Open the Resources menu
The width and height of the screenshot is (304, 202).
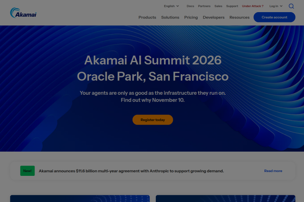(239, 17)
